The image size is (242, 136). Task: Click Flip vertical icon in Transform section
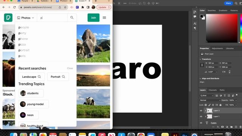click(x=230, y=72)
